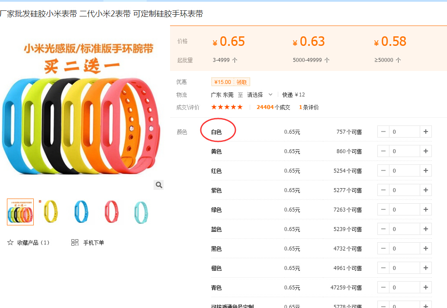
Task: Click the star icon to favorite the product
Action: point(10,243)
